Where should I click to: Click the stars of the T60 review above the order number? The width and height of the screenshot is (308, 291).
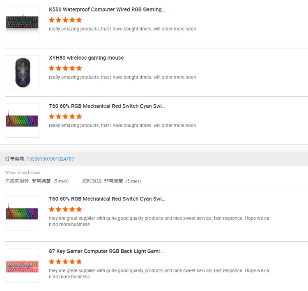[x=65, y=116]
